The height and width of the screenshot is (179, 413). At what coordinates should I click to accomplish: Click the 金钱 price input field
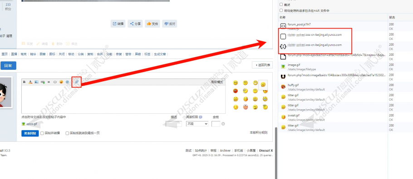216,124
